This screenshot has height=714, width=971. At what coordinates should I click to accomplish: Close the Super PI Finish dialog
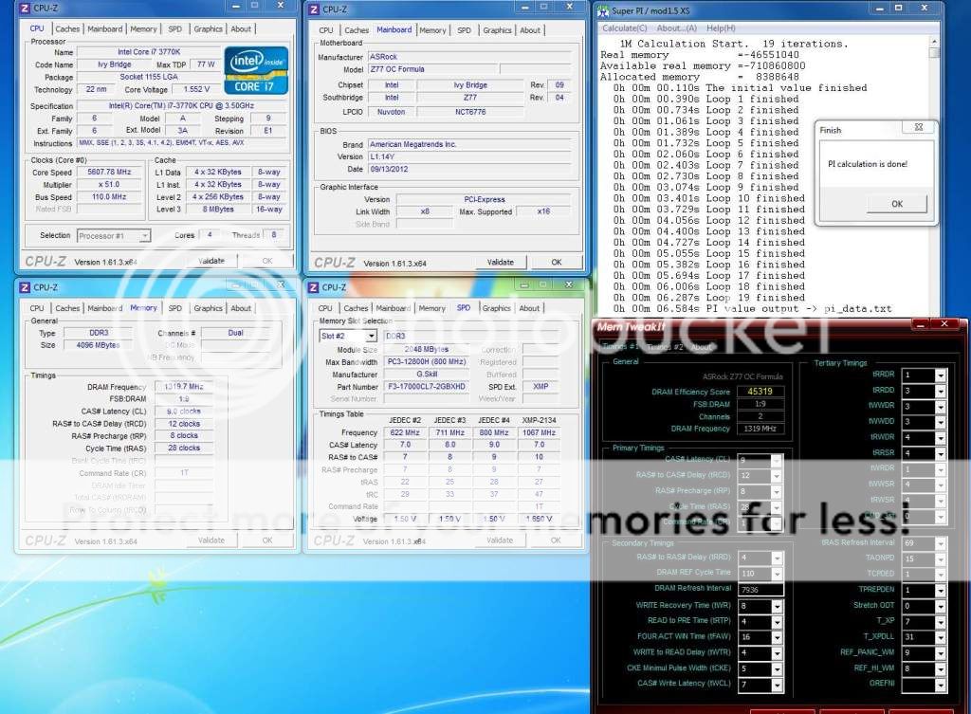(919, 125)
